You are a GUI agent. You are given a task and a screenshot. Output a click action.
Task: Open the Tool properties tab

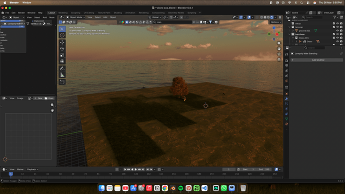click(286, 54)
